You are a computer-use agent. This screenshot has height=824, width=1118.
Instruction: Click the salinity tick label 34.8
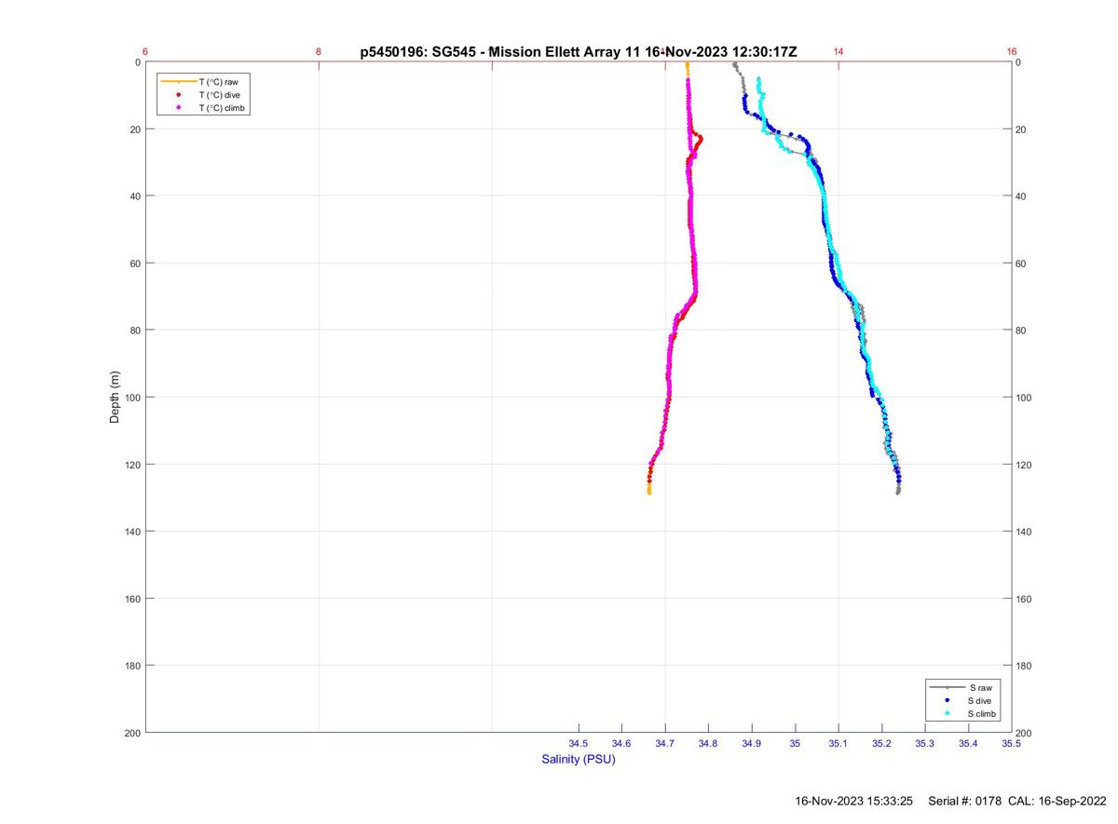point(708,743)
